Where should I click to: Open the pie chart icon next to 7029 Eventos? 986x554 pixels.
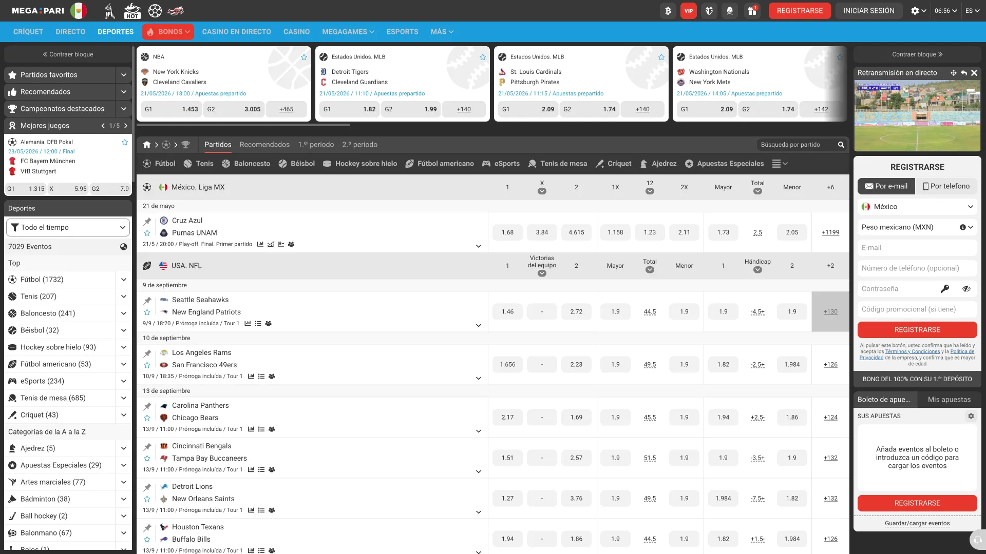(124, 247)
